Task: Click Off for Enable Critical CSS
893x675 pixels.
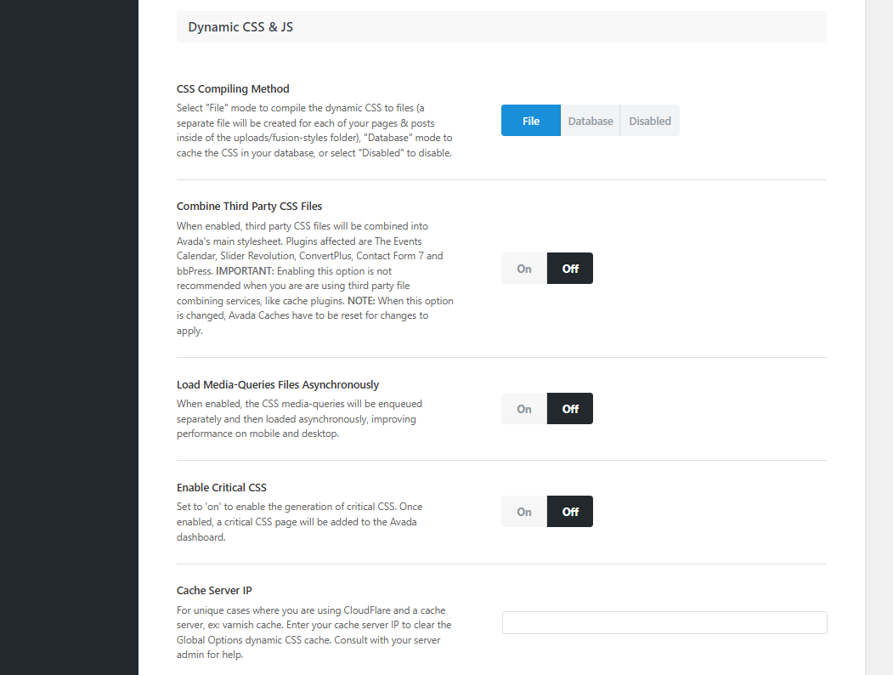Action: [x=570, y=512]
